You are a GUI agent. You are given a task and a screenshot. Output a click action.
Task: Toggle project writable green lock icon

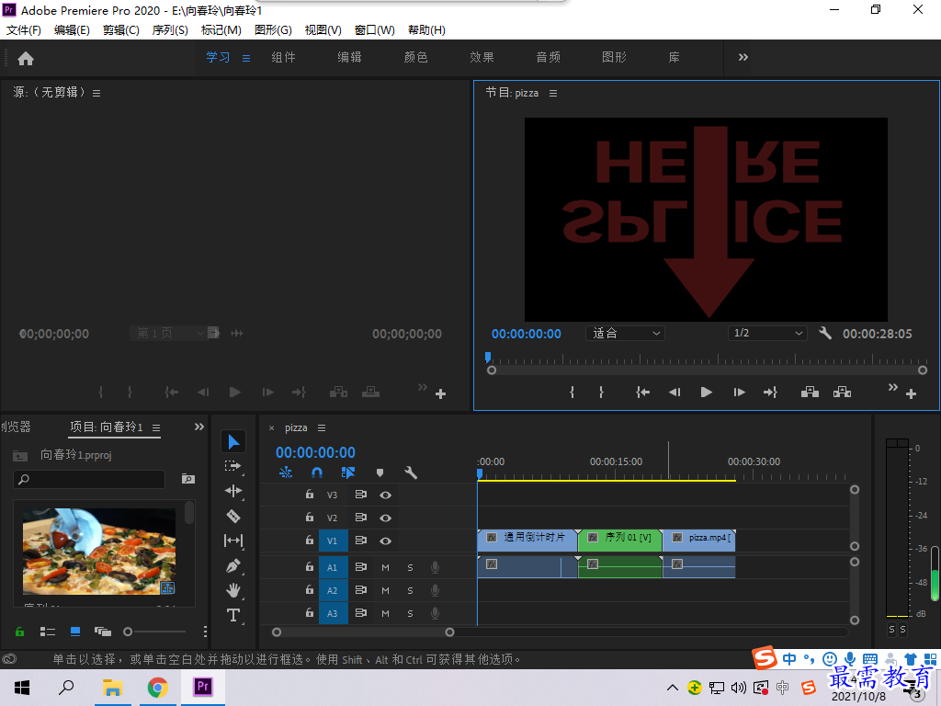(20, 632)
